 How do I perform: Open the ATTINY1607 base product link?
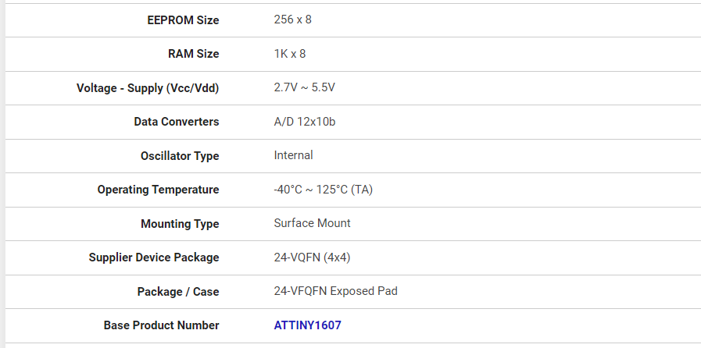tap(307, 325)
